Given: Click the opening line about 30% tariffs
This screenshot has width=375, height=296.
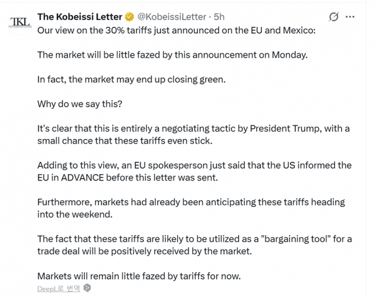Looking at the screenshot, I should (176, 30).
